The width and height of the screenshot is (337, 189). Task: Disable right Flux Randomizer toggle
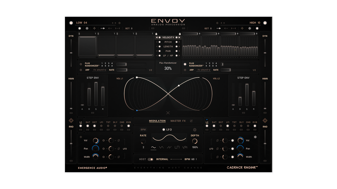pos(185,64)
